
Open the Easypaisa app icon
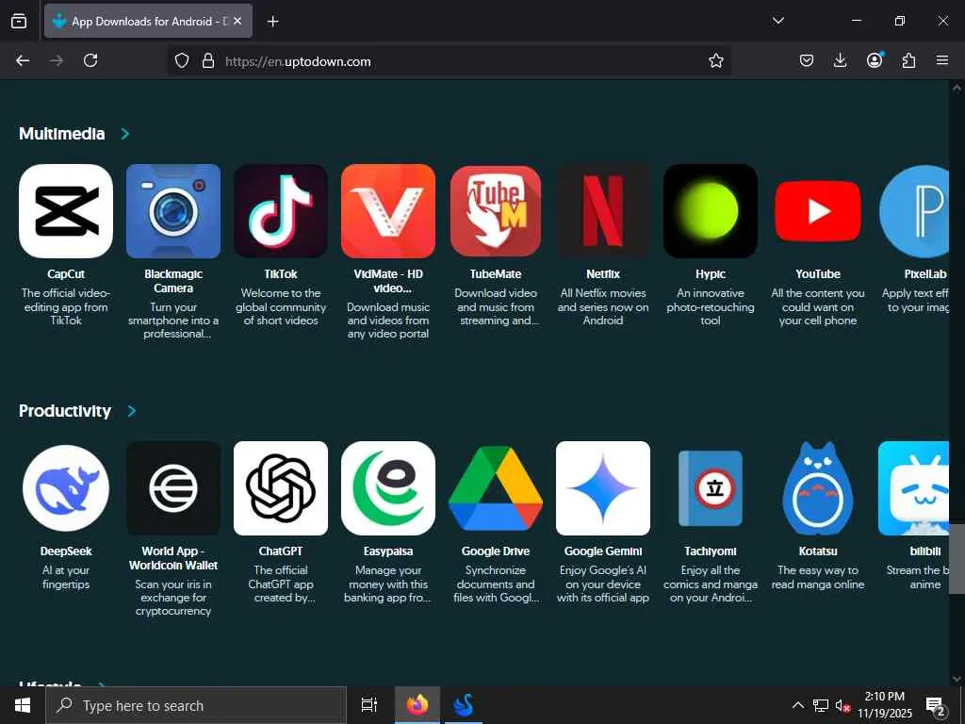point(388,488)
